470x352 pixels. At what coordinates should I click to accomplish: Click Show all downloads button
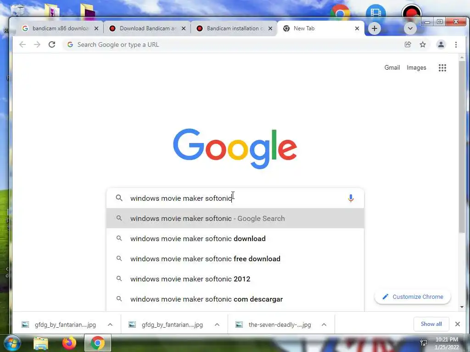coord(431,324)
